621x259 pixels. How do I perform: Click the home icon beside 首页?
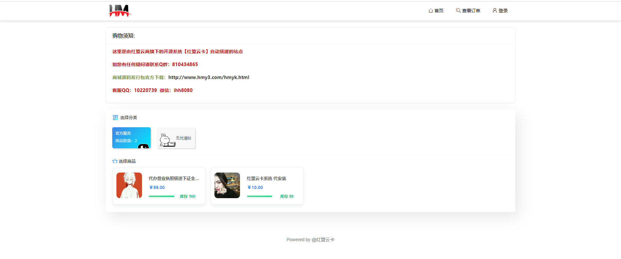coord(430,11)
